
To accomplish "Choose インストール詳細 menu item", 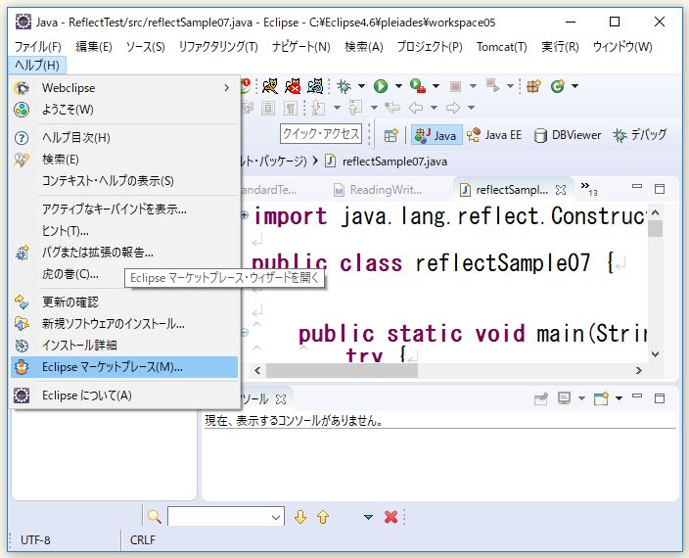I will pos(124,346).
